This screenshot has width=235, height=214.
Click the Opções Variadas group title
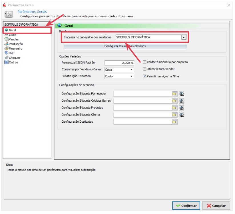coord(70,56)
